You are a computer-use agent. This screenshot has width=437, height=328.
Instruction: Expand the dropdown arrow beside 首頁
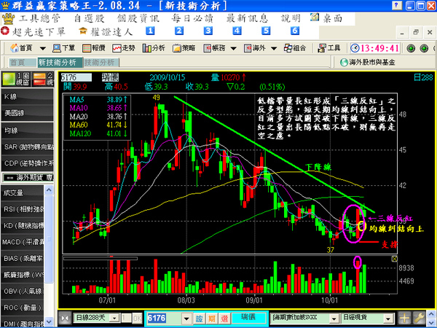tap(43, 49)
